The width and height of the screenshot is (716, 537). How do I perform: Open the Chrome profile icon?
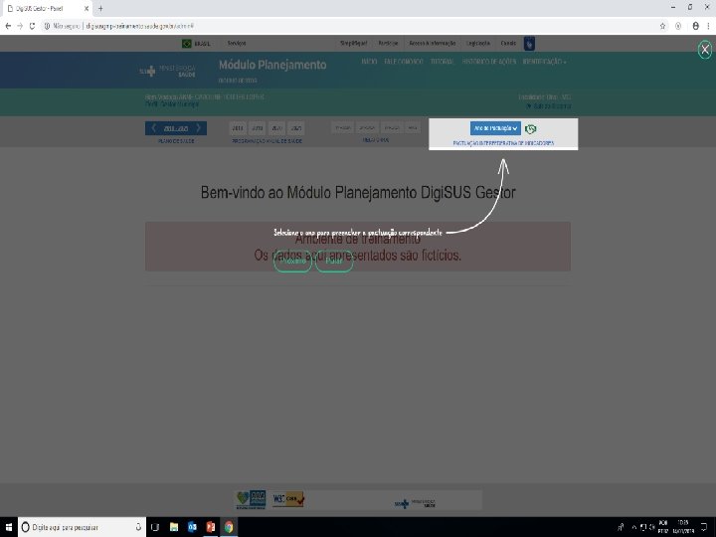point(695,26)
